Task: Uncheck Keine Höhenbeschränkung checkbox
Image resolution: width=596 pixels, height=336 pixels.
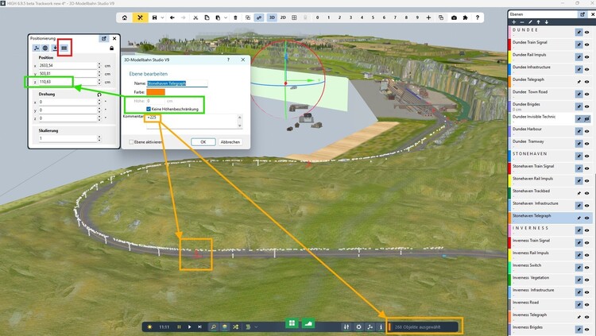Action: click(149, 109)
